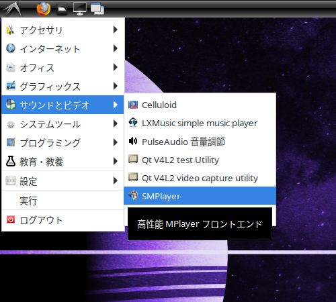The height and width of the screenshot is (302, 336).
Task: Expand オフィス submenu arrow
Action: point(116,67)
